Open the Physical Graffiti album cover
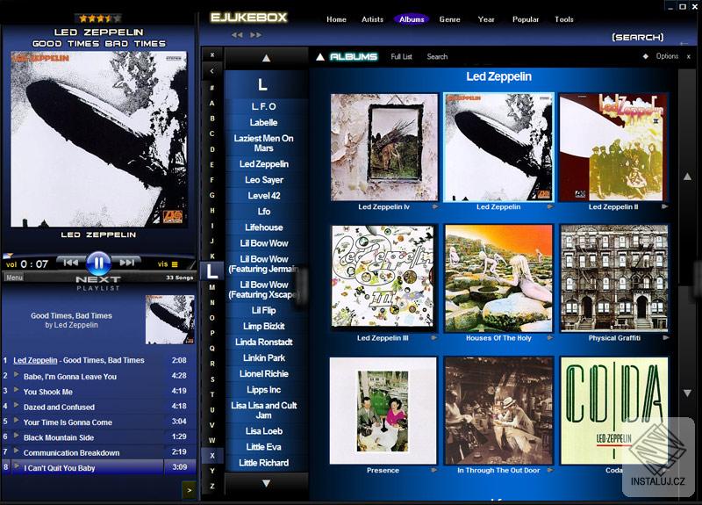This screenshot has width=702, height=505. 613,278
